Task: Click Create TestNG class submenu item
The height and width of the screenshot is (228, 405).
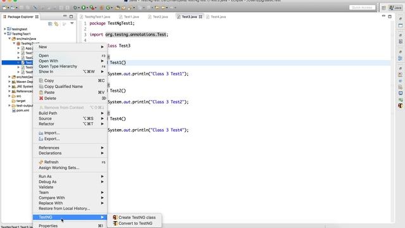Action: coord(134,217)
